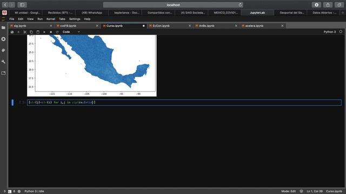The image size is (346, 194).
Task: Go forward in Safari history
Action: point(12,5)
